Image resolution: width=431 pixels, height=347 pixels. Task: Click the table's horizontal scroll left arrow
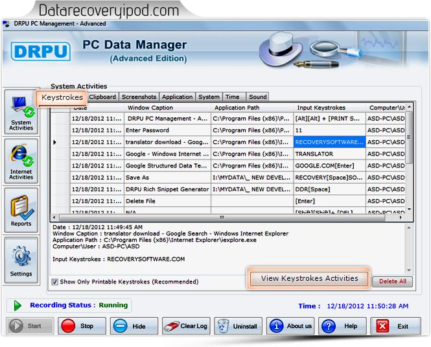click(x=54, y=217)
